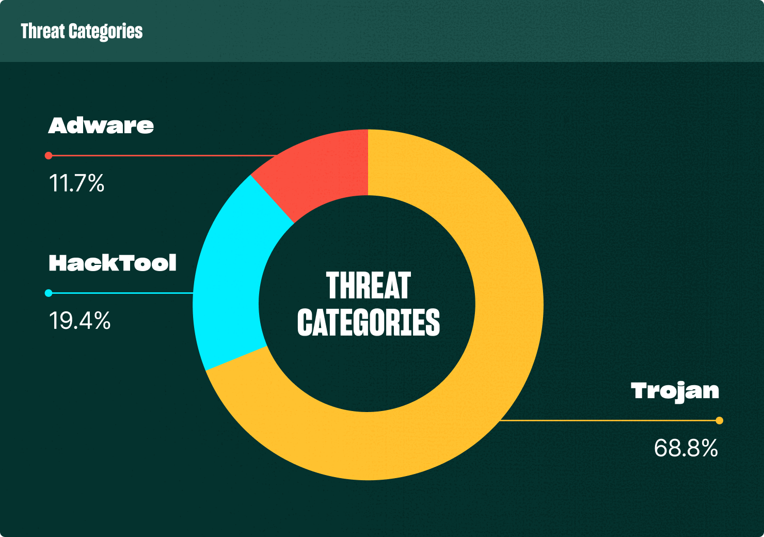Click the word THREAT inside the donut

click(368, 286)
